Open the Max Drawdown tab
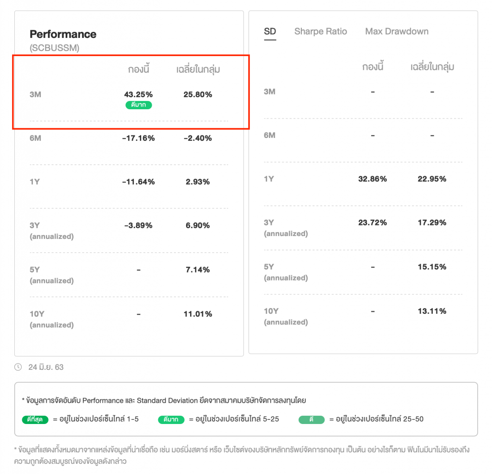The image size is (492, 474). click(397, 31)
